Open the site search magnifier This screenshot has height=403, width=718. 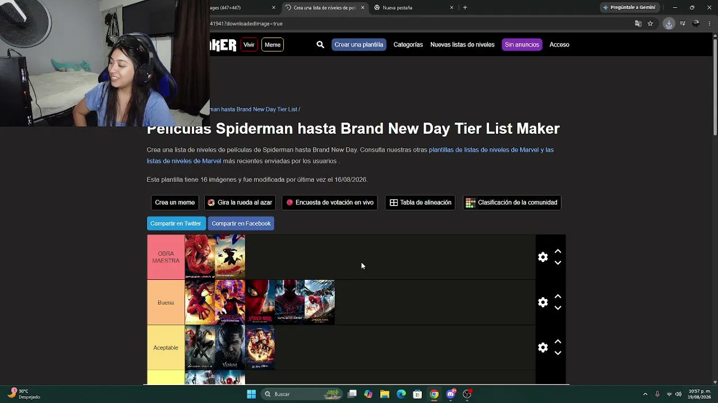(x=320, y=45)
